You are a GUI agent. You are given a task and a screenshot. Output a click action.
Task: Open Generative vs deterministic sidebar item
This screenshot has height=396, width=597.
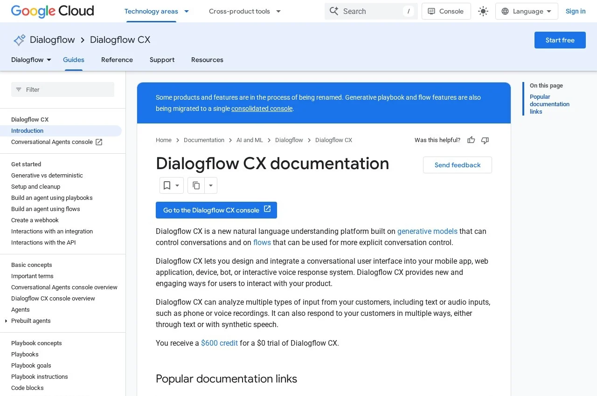[47, 176]
